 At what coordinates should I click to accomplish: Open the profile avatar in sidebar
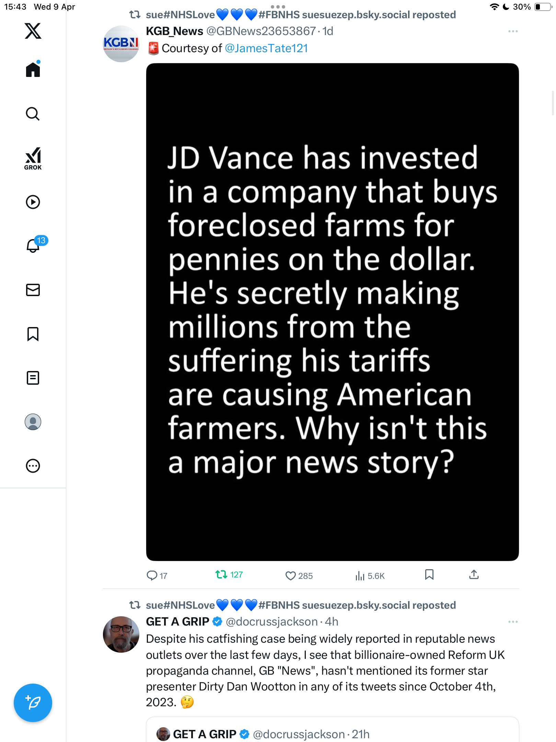click(x=33, y=422)
